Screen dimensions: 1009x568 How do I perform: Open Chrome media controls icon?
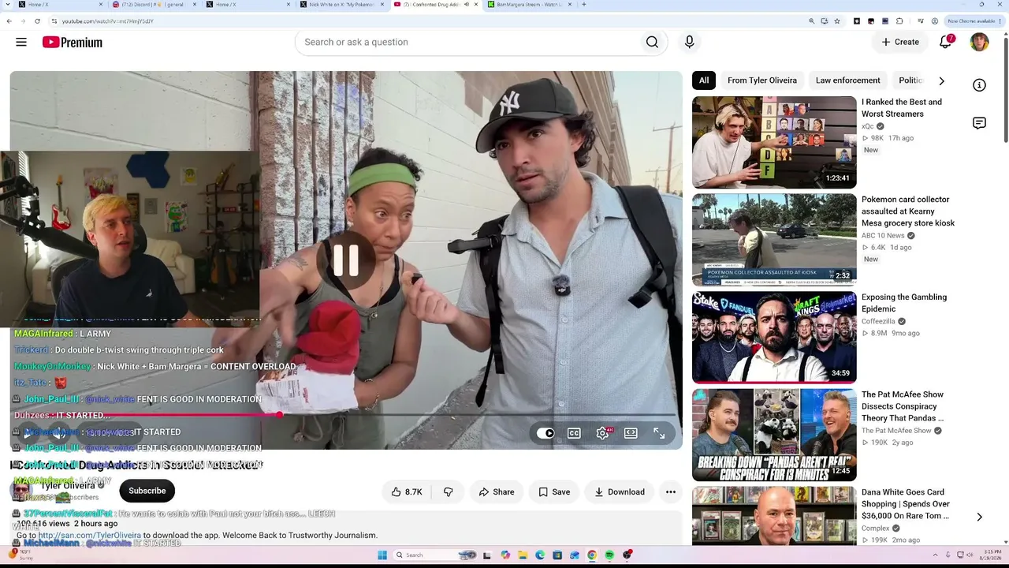click(x=920, y=21)
